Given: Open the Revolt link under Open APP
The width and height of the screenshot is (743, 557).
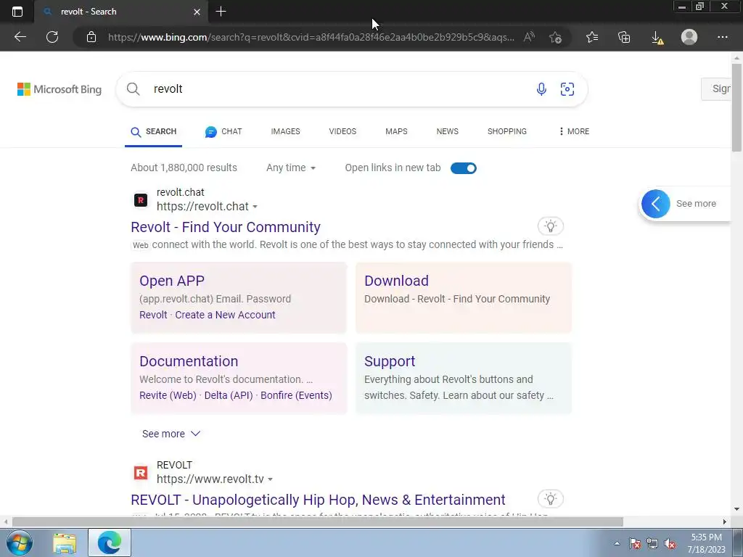Looking at the screenshot, I should click(153, 315).
